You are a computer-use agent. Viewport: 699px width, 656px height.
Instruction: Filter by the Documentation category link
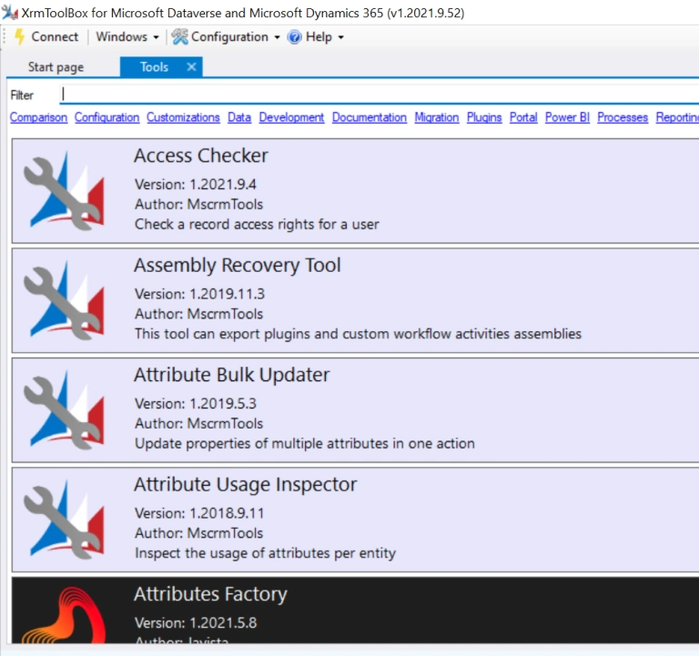(x=370, y=117)
